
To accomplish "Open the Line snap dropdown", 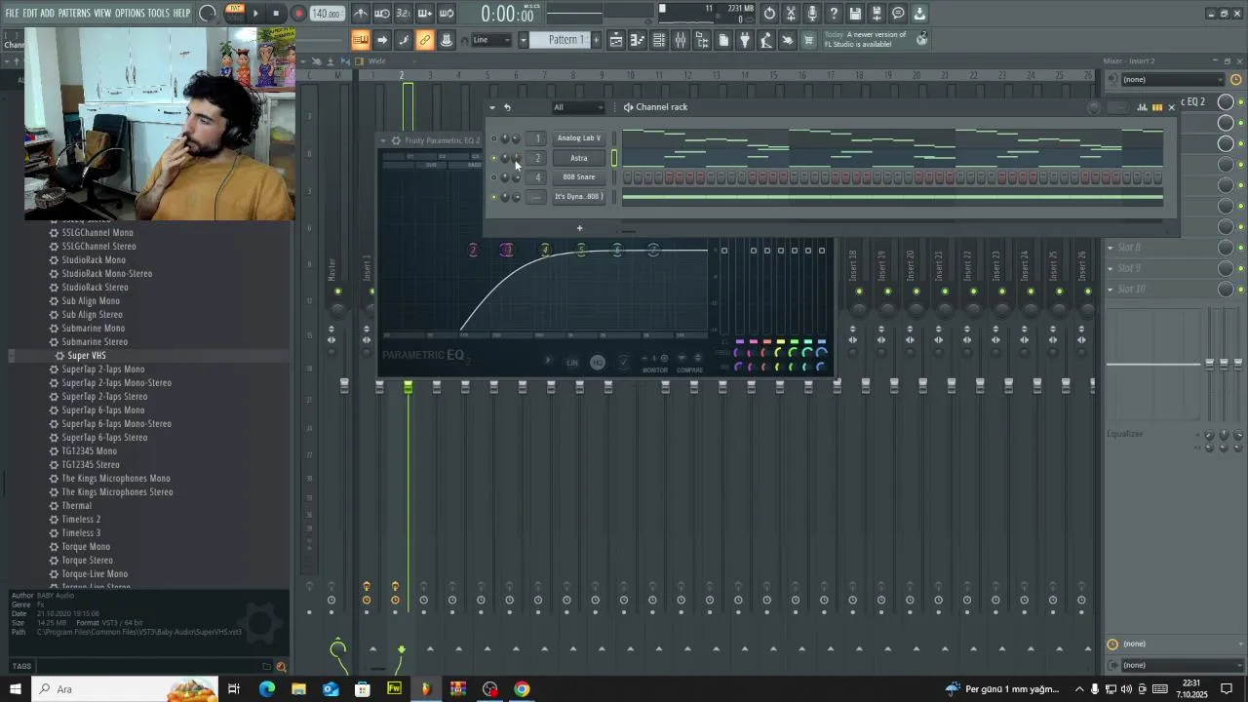I will 492,40.
